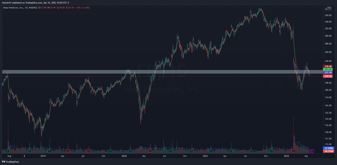The height and width of the screenshot is (165, 337).
Task: Click the 320.00 price axis value
Action: click(329, 28)
